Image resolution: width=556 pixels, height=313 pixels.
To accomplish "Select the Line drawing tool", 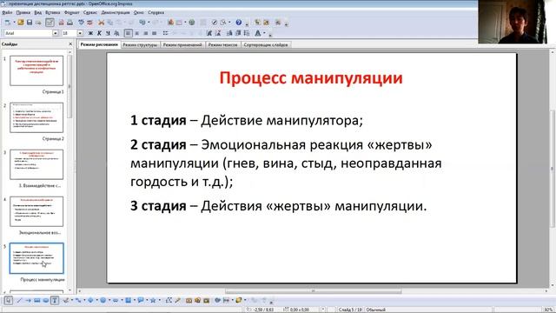I will pos(19,300).
